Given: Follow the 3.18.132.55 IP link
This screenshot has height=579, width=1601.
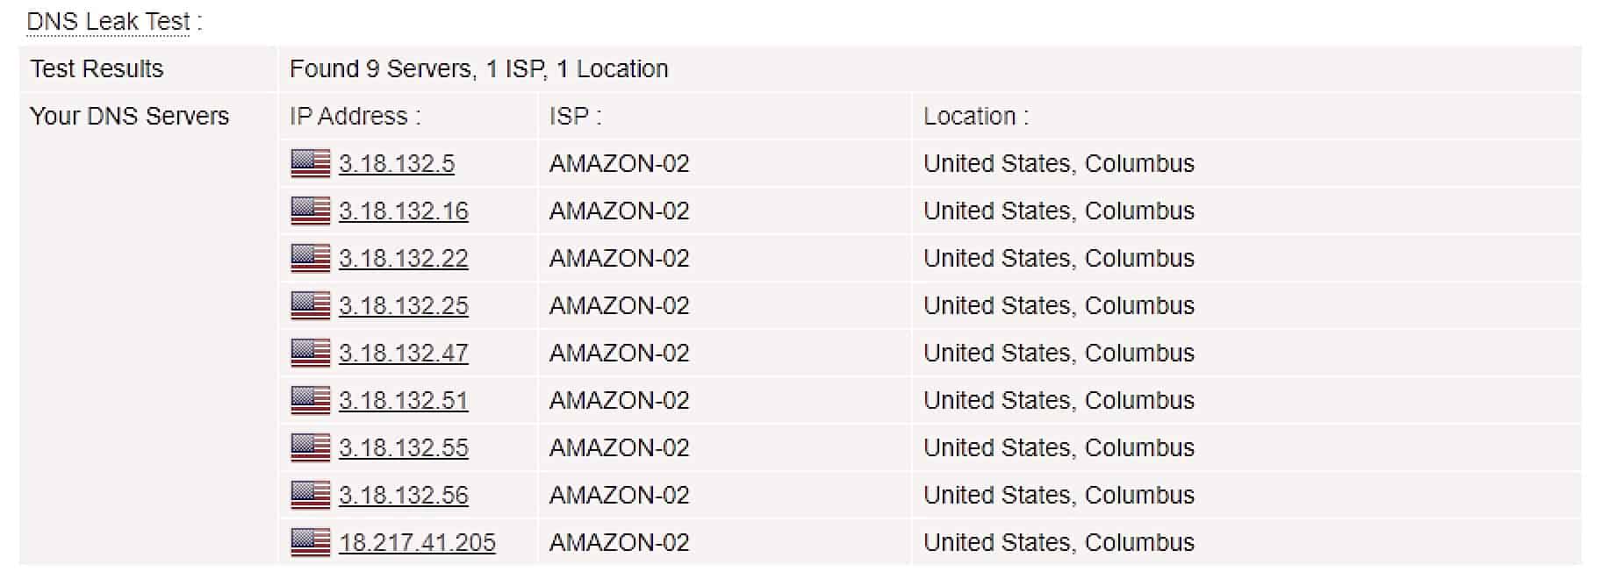Looking at the screenshot, I should coord(404,448).
